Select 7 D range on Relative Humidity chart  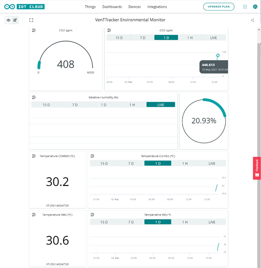pyautogui.click(x=75, y=105)
